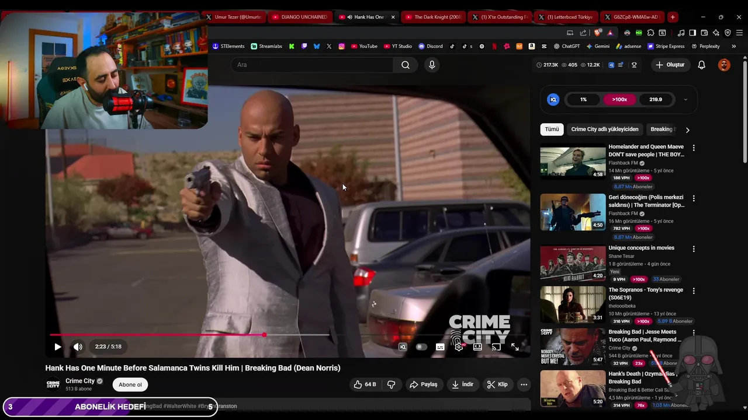The width and height of the screenshot is (748, 420).
Task: Toggle browser sidebar panel icon
Action: tap(692, 33)
